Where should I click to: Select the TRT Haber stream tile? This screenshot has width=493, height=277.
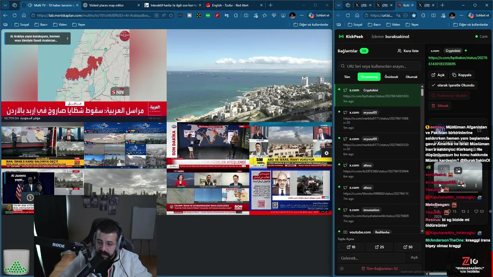208,192
